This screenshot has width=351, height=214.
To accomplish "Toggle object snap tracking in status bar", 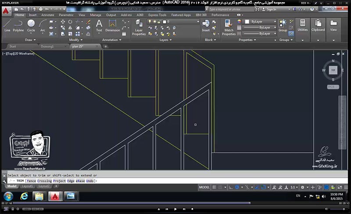I will pos(257,187).
